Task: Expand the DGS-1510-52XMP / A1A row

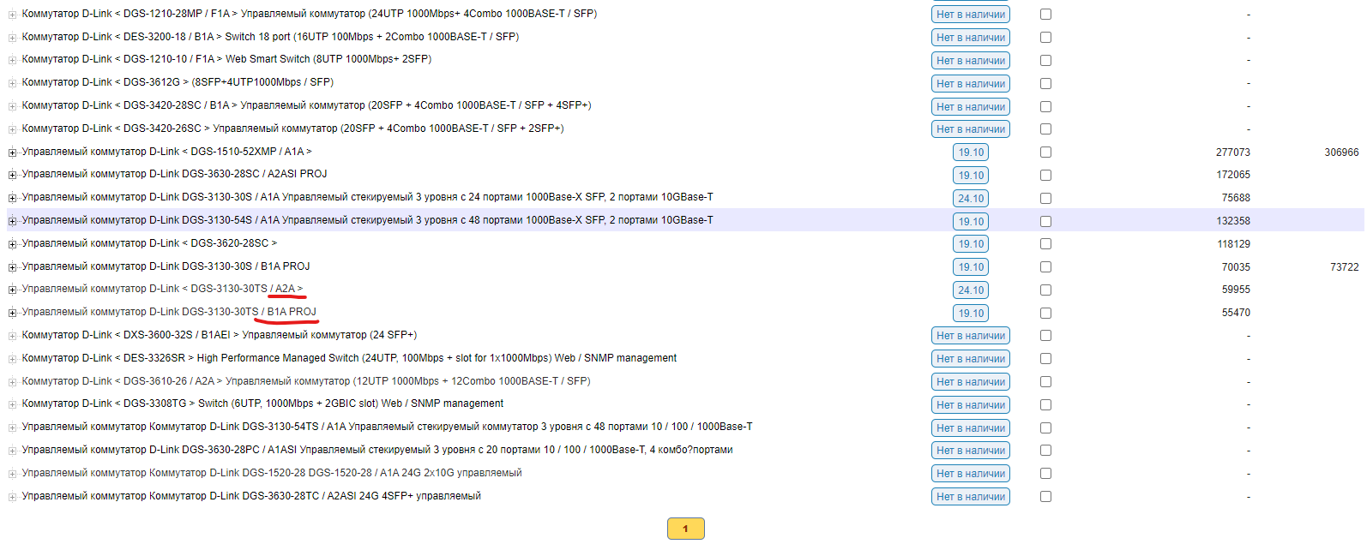Action: point(12,152)
